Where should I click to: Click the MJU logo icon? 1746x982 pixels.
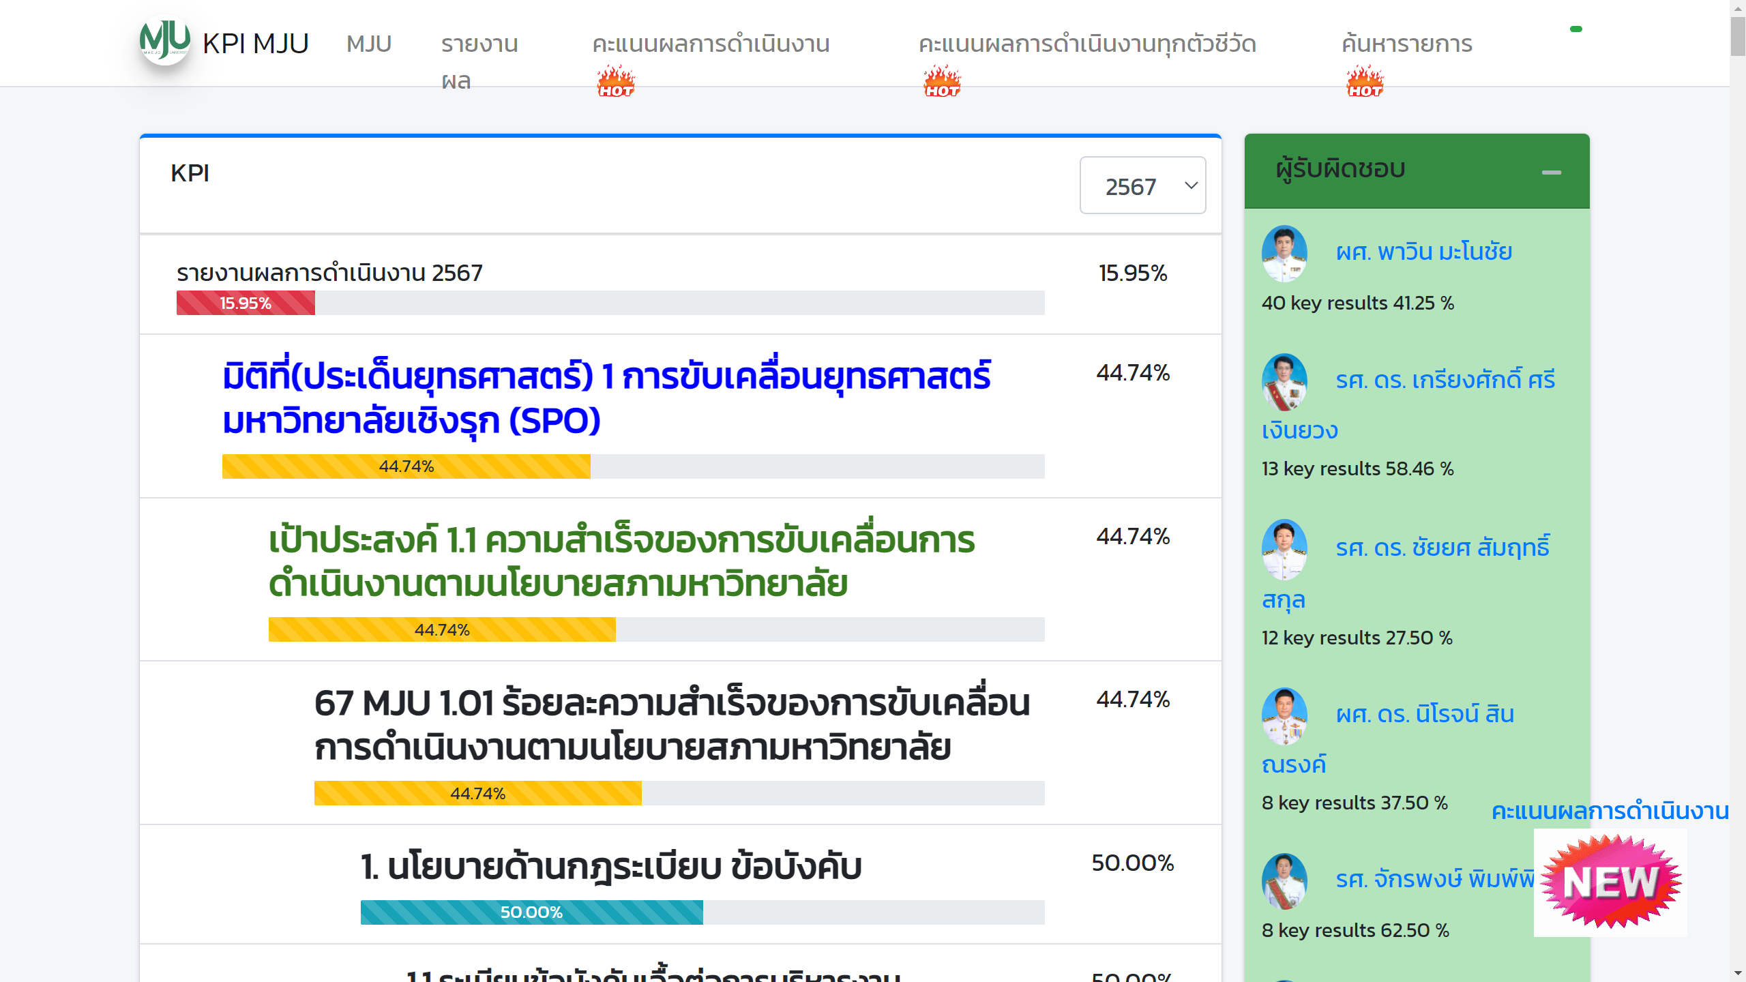[x=165, y=41]
